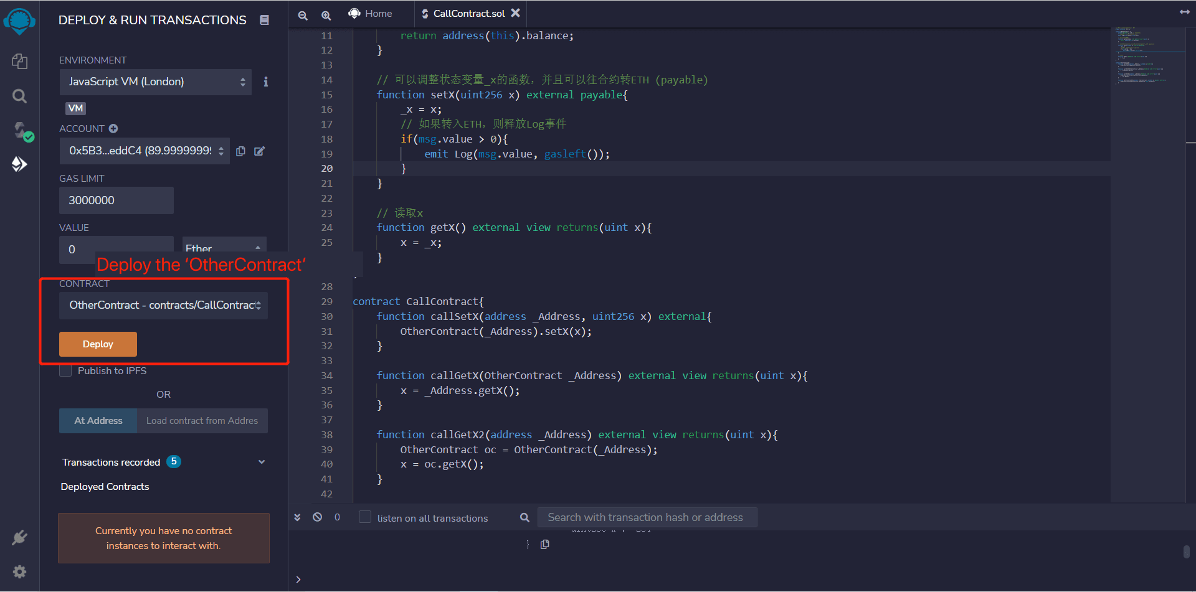Open the File Explorer panel
This screenshot has height=592, width=1196.
(19, 61)
